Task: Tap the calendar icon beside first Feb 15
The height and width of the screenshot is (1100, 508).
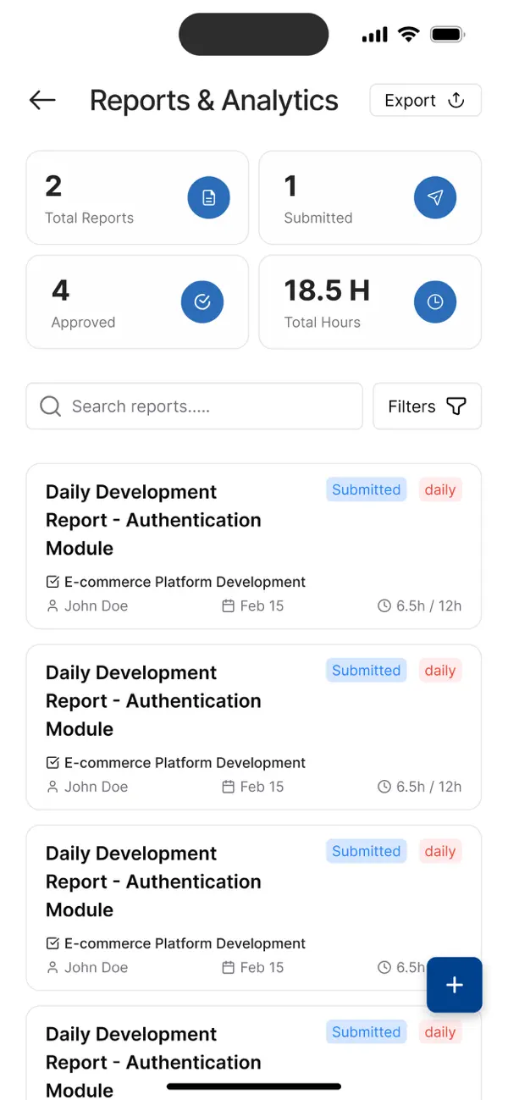Action: (228, 606)
